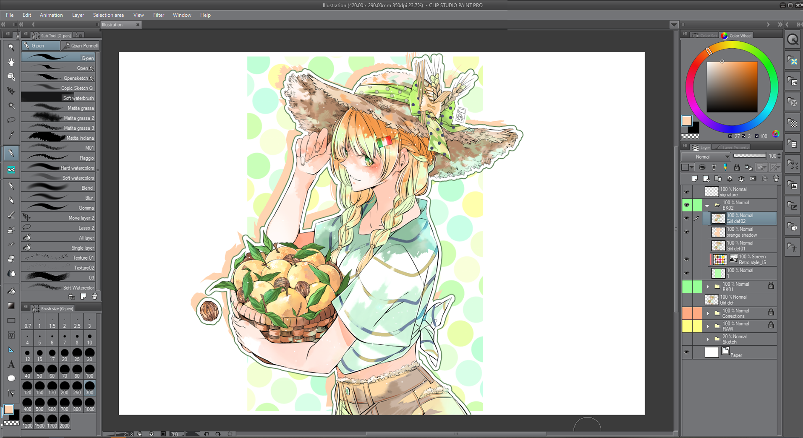Viewport: 803px width, 438px height.
Task: Pick the main color swatch in Color Wheel
Action: click(687, 121)
